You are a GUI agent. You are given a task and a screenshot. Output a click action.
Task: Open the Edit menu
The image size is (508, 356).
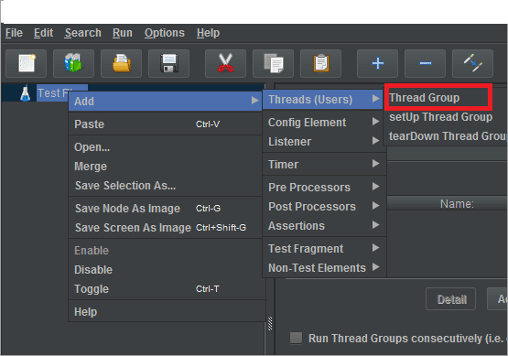pos(43,33)
